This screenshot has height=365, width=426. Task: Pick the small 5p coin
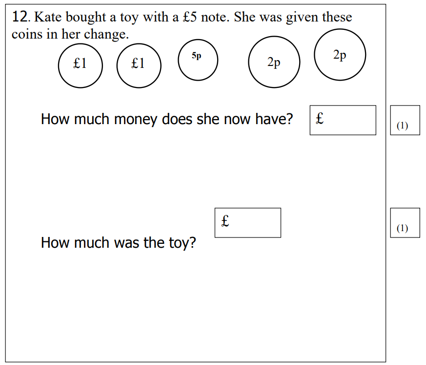(x=197, y=59)
